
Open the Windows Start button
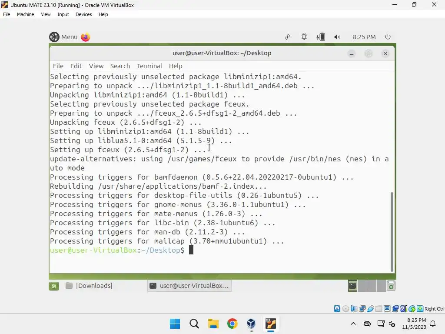175,324
